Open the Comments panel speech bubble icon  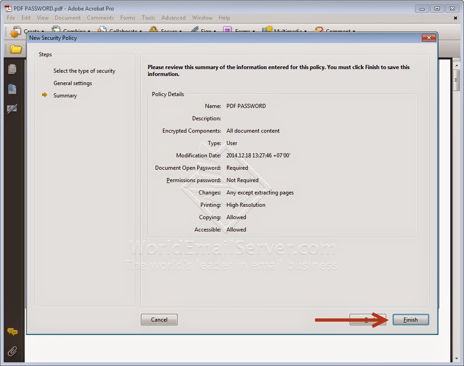click(x=12, y=332)
